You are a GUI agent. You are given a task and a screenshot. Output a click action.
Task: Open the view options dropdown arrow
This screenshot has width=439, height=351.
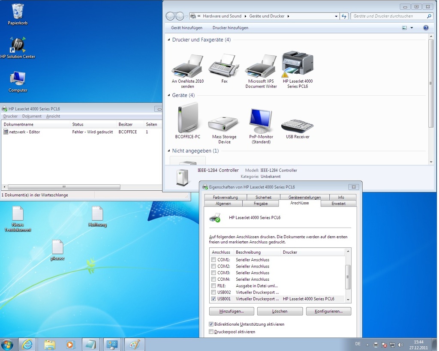(x=412, y=28)
